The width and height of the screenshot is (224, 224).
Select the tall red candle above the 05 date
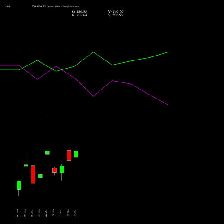pos(33,174)
